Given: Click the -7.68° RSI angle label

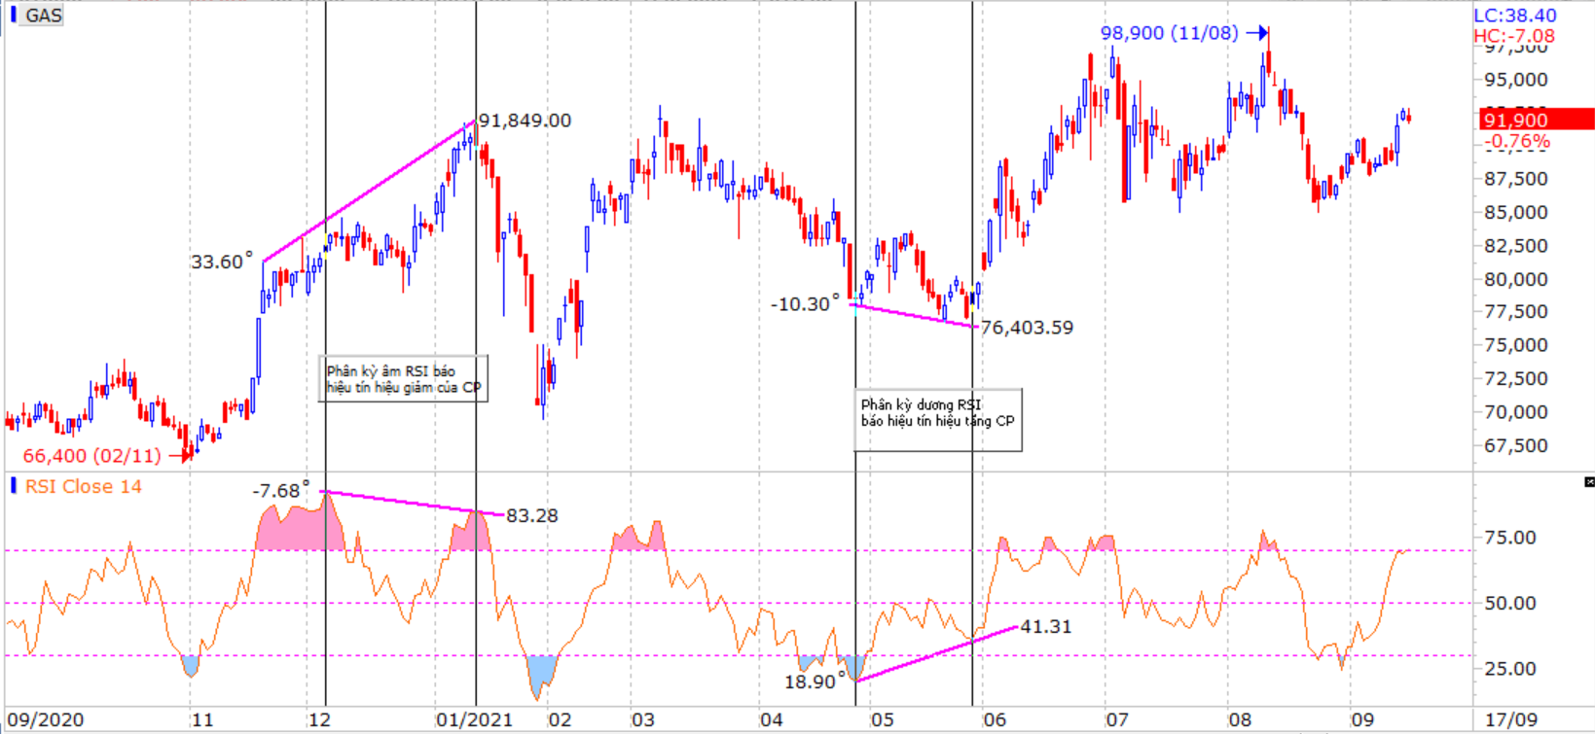Looking at the screenshot, I should pyautogui.click(x=280, y=491).
